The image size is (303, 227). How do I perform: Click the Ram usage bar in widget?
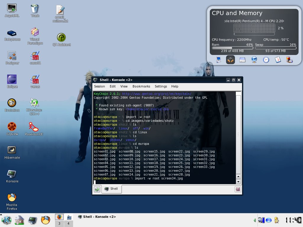(x=233, y=48)
